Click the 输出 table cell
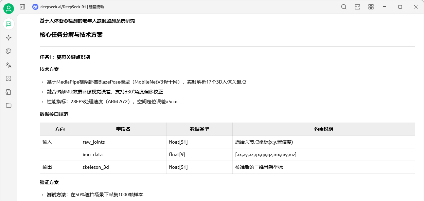This screenshot has height=201, width=424. point(60,167)
